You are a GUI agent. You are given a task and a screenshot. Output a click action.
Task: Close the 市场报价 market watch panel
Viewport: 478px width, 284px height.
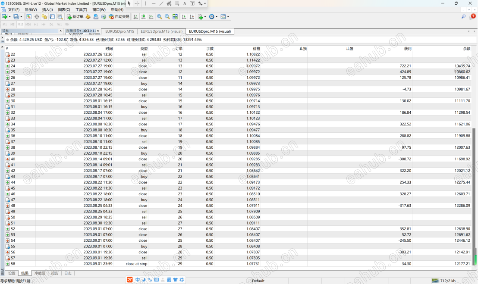coord(98,31)
